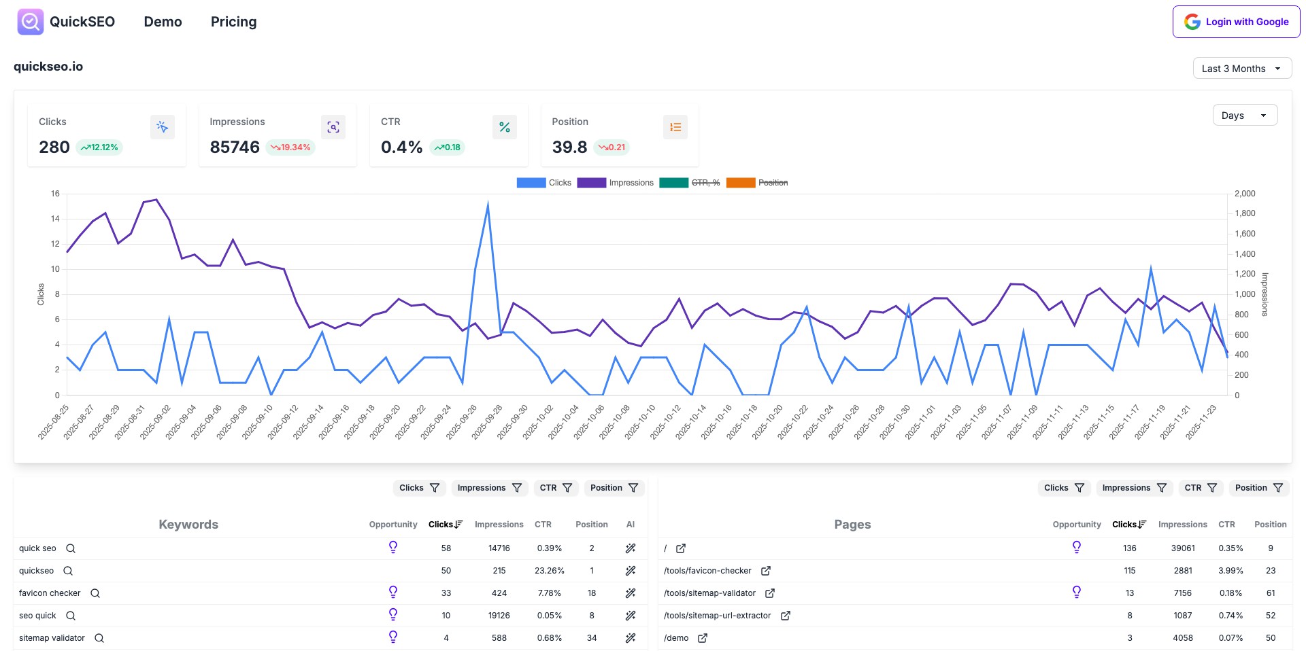Click magnifier icon next to quickseo keyword

click(68, 571)
